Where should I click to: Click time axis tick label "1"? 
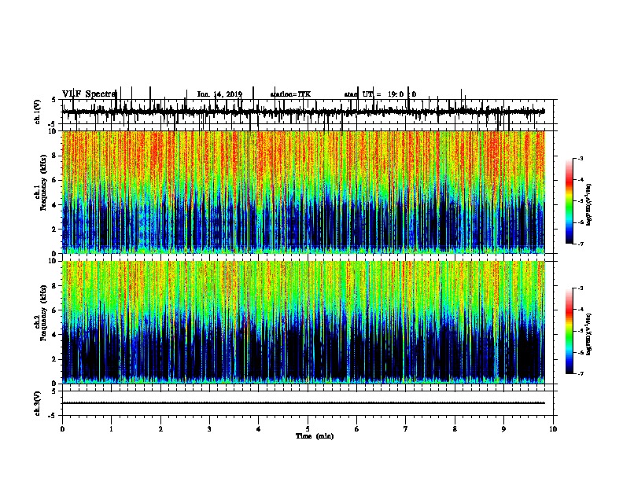tap(111, 429)
